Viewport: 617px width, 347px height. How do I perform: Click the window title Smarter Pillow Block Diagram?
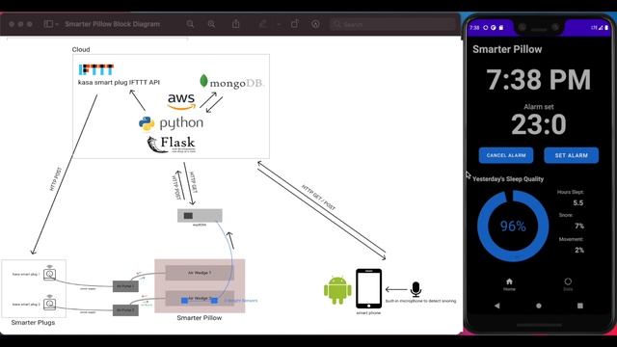tap(113, 24)
